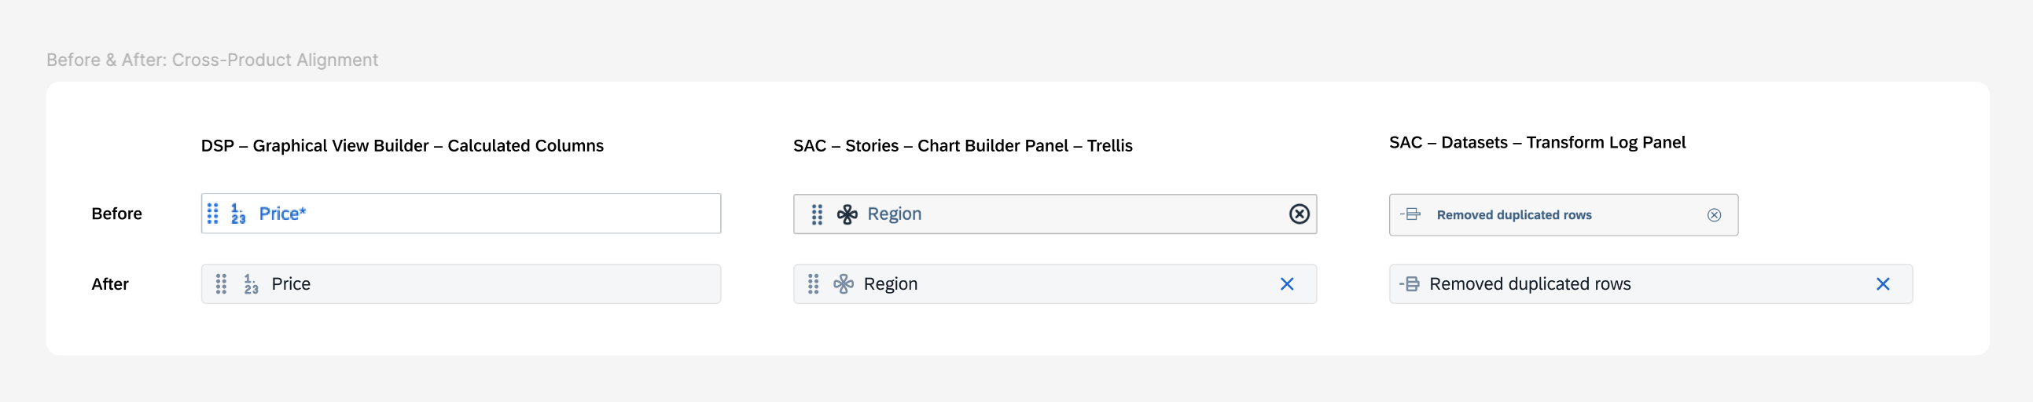Click the Region label in After token
Viewport: 2033px width, 402px height.
[x=890, y=283]
